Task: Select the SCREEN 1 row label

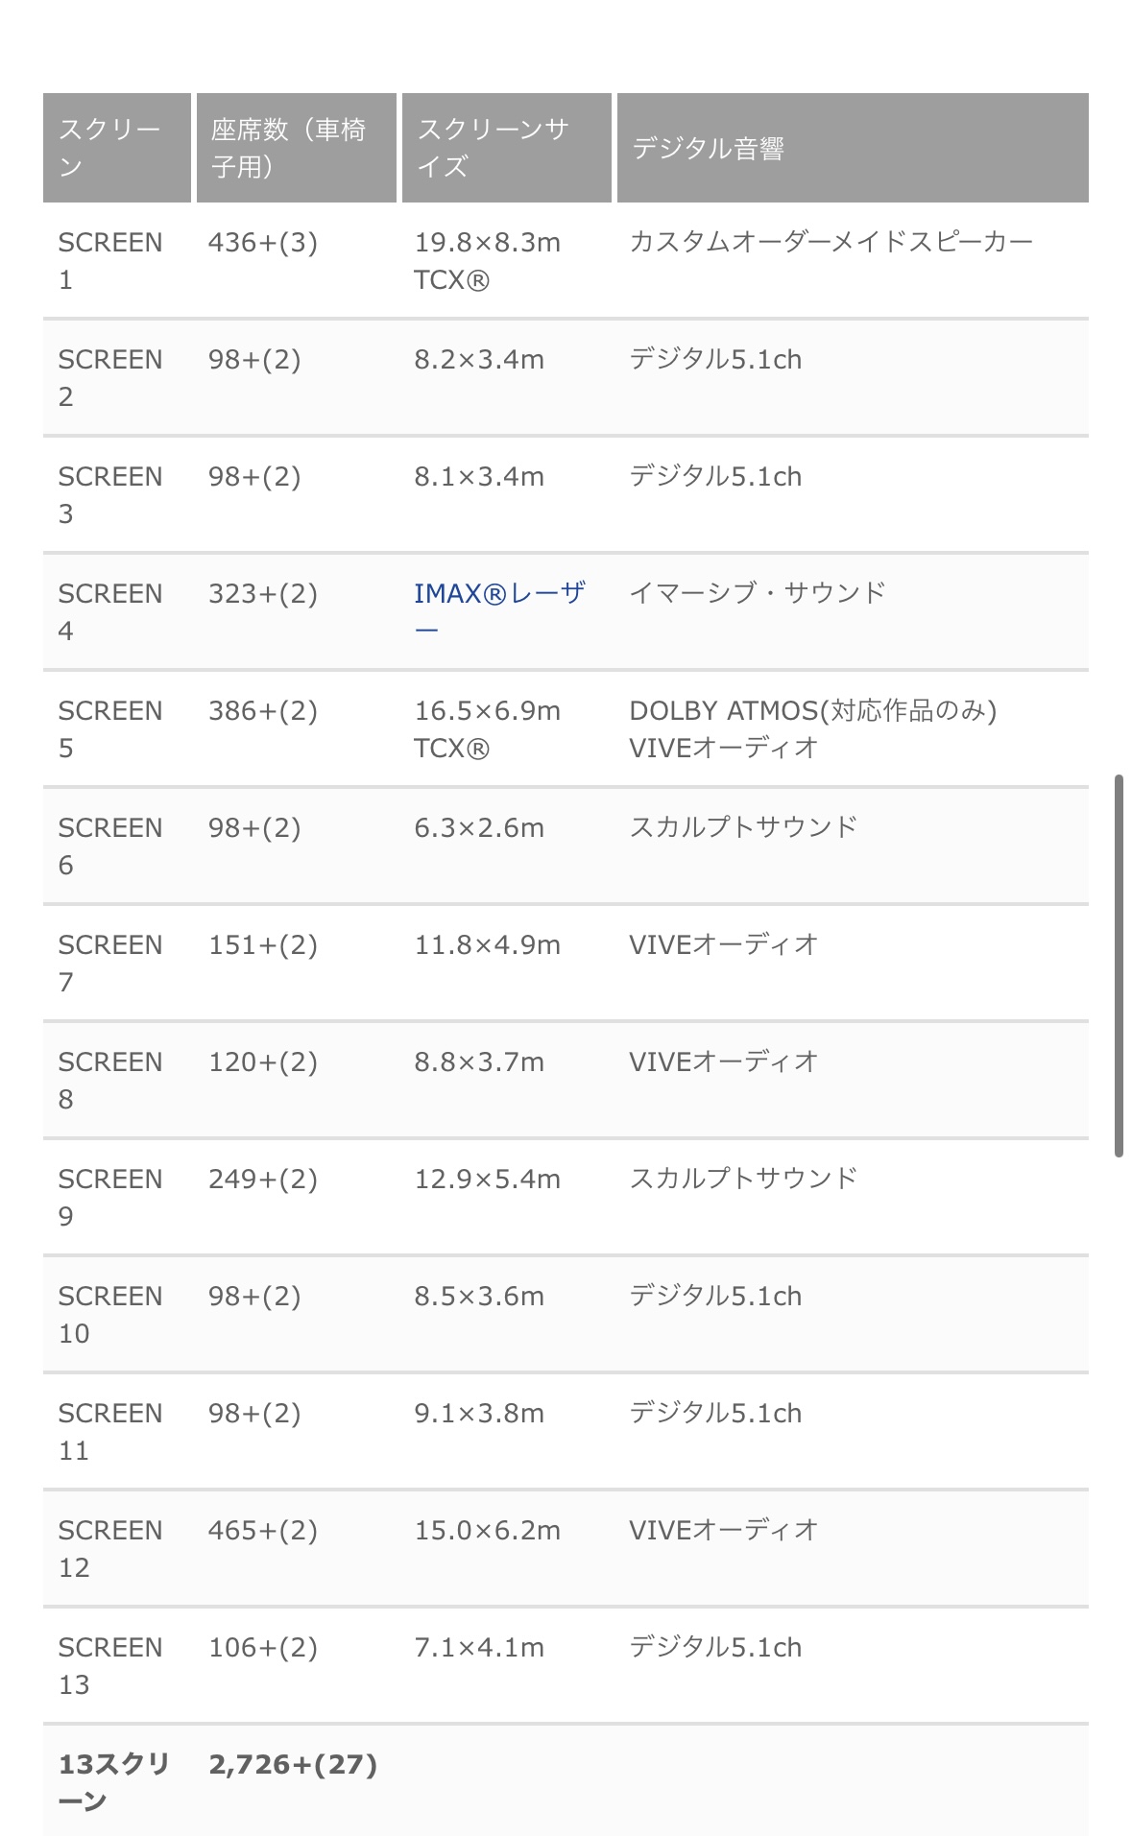Action: coord(109,260)
